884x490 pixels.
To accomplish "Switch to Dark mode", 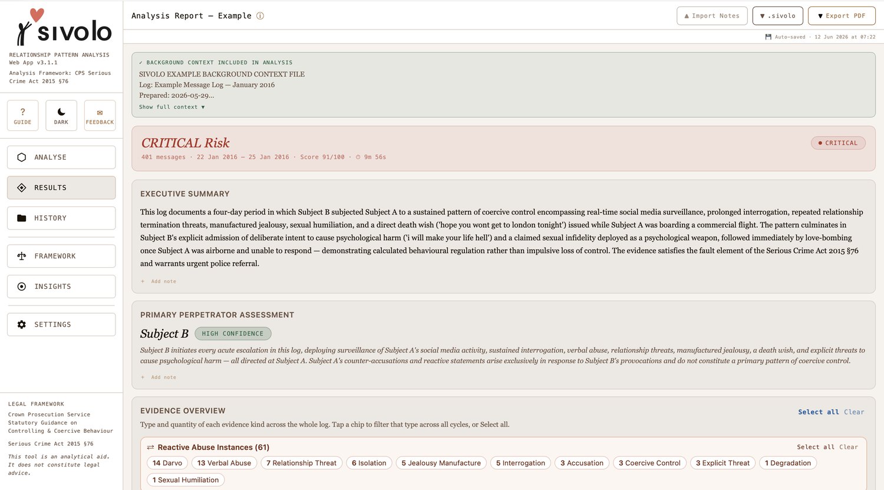I will (x=61, y=116).
